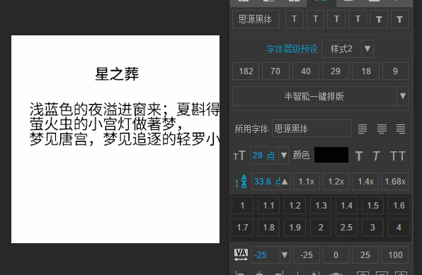The image size is (422, 275).
Task: Toggle all caps TT style
Action: pyautogui.click(x=398, y=156)
